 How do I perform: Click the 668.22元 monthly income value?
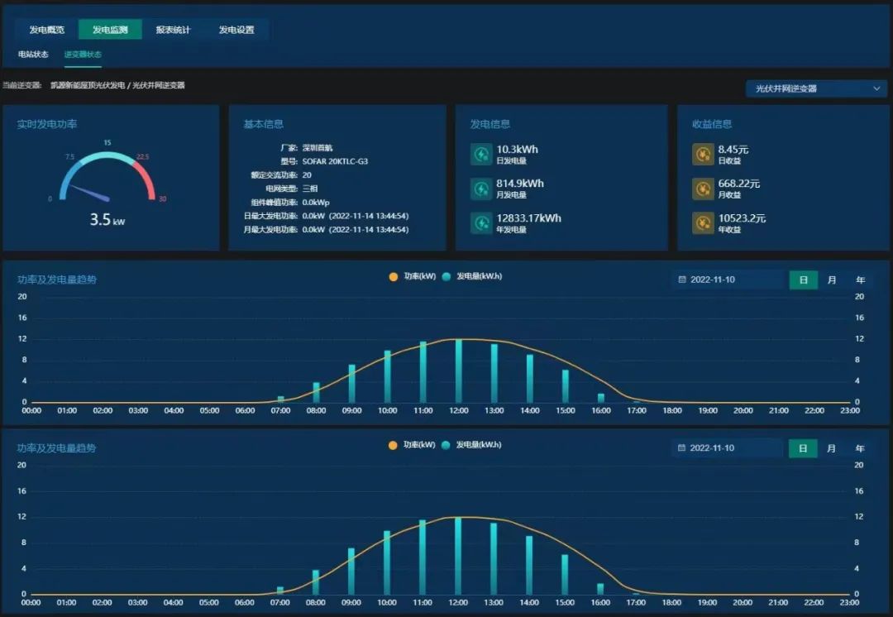pyautogui.click(x=738, y=184)
